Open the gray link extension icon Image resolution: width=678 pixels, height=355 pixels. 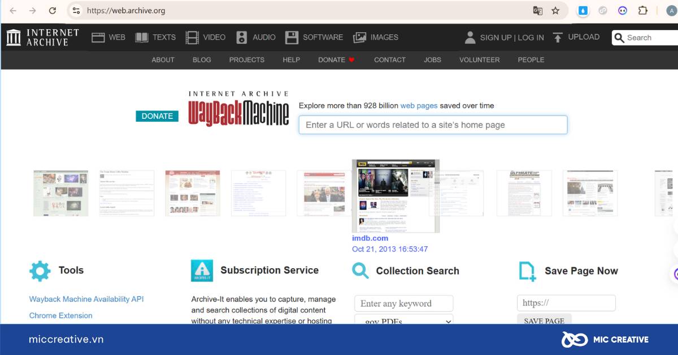(603, 10)
